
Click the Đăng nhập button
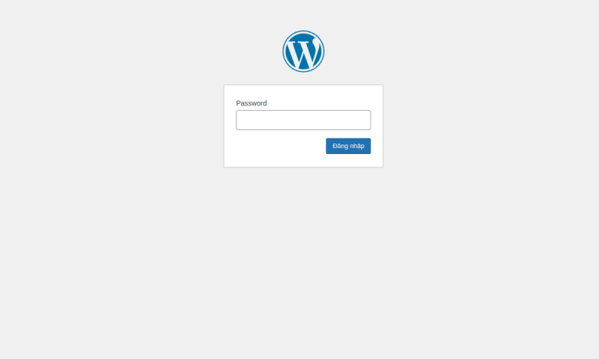348,146
